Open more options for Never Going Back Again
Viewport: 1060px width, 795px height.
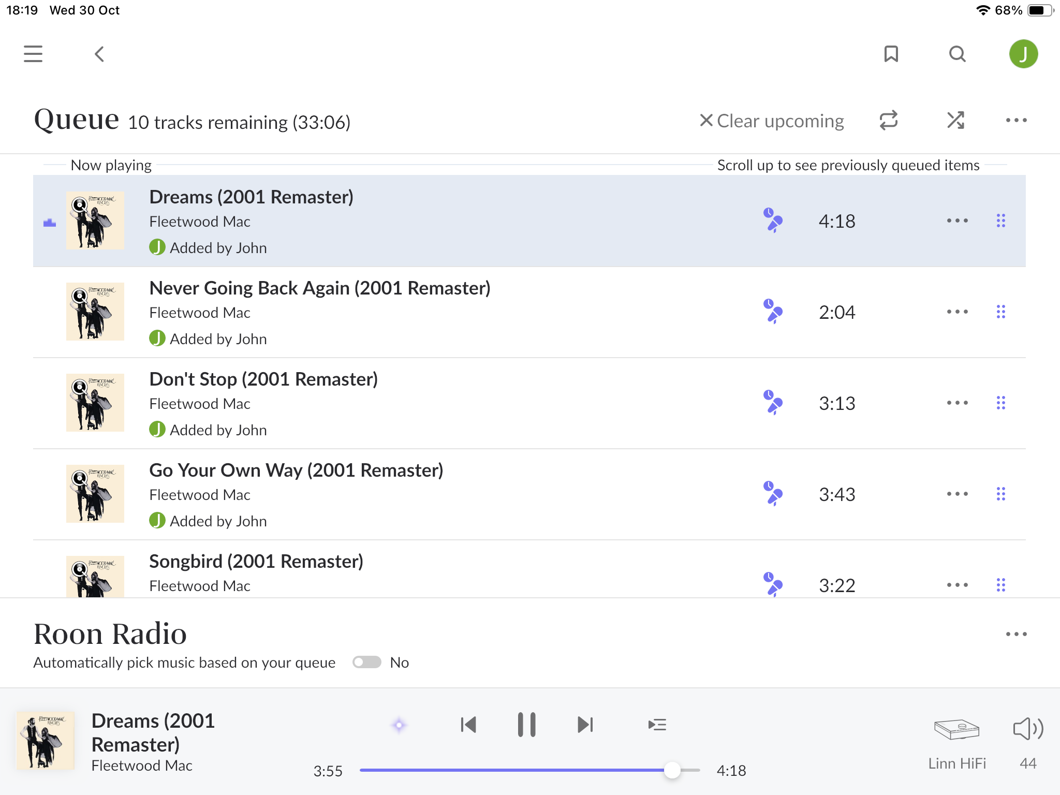[957, 312]
